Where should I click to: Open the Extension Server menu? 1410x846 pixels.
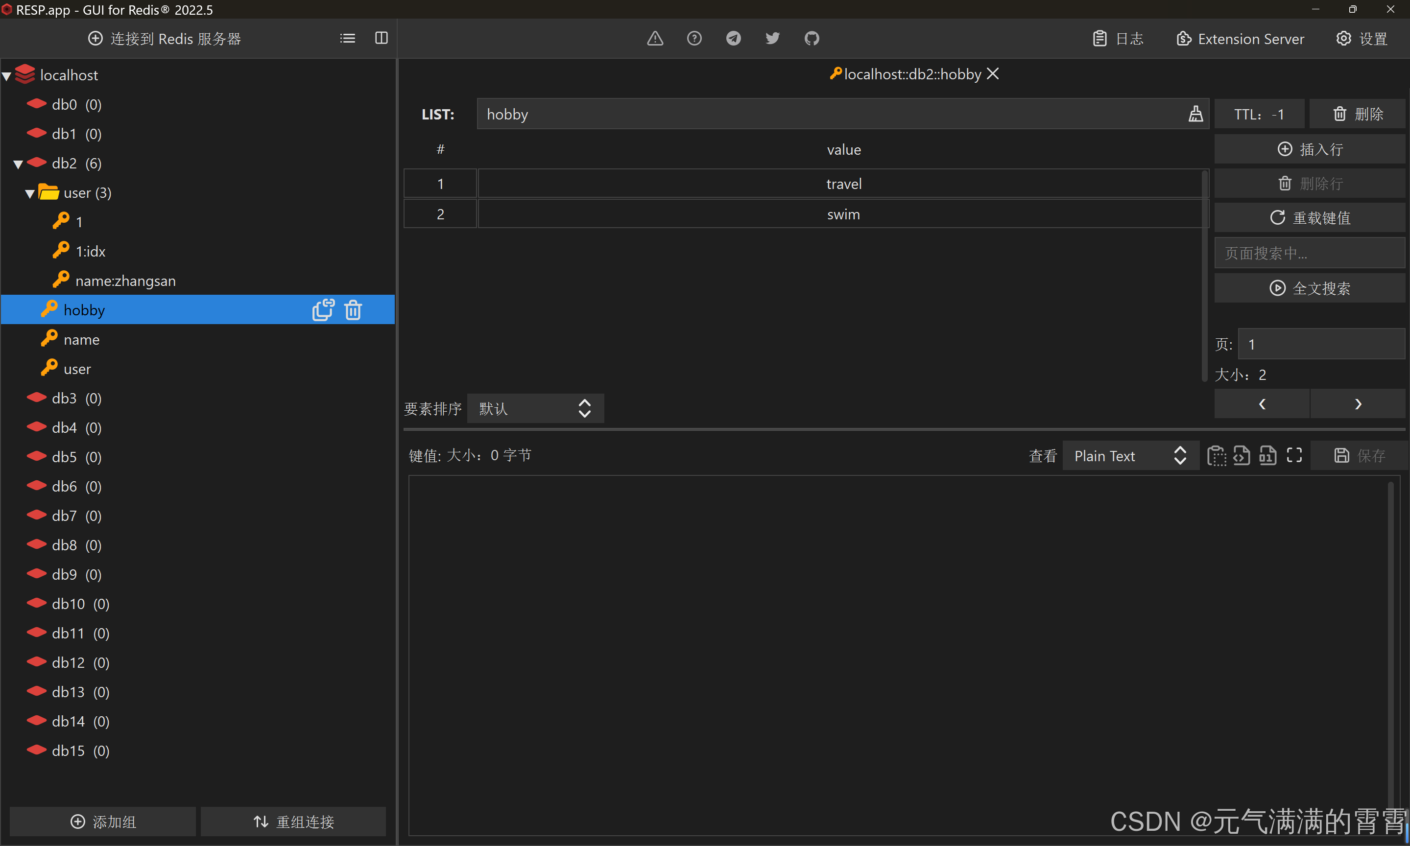1240,39
